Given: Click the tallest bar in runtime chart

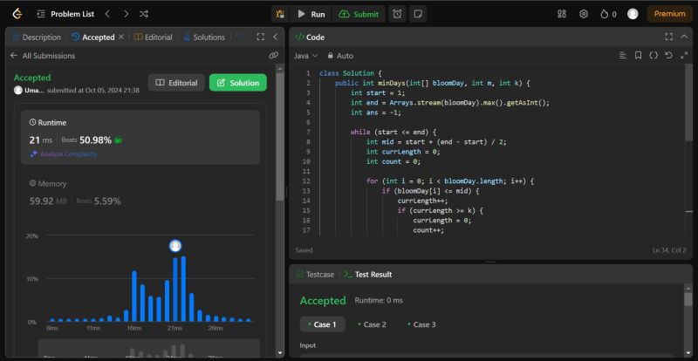Looking at the screenshot, I should 183,289.
